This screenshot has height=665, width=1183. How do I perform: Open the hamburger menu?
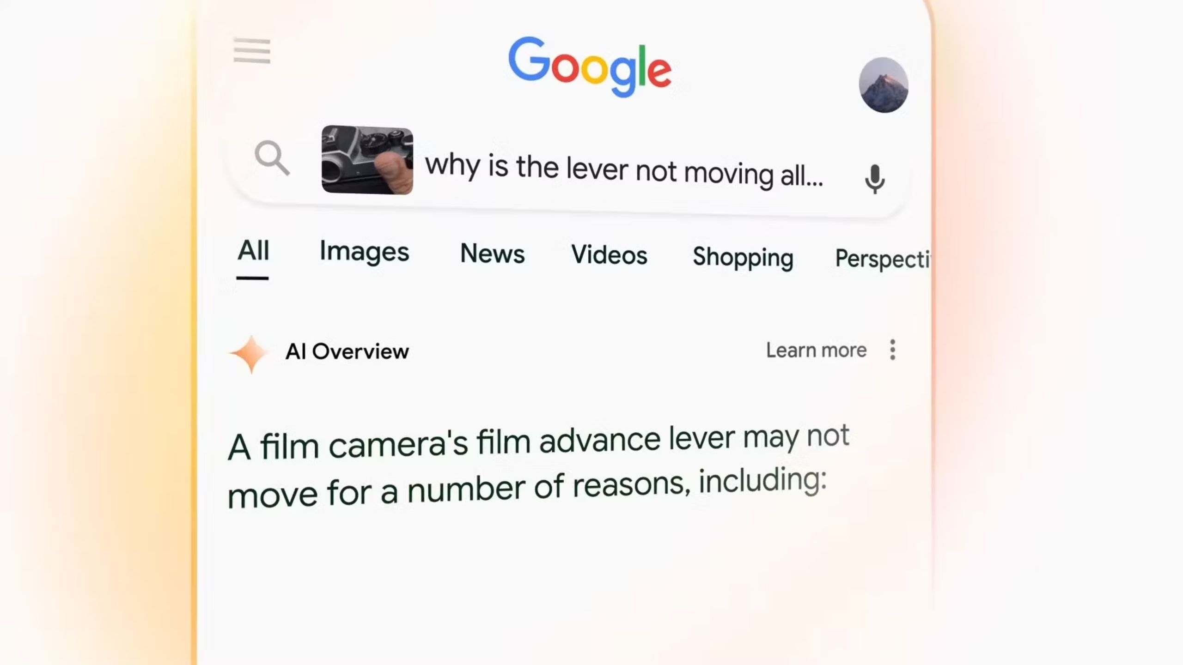click(x=252, y=51)
